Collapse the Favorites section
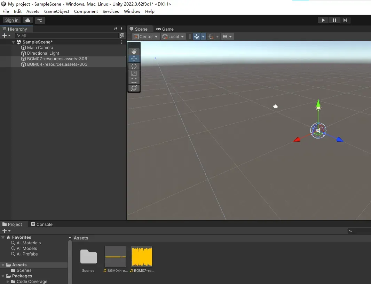Image resolution: width=371 pixels, height=284 pixels. tap(3, 237)
